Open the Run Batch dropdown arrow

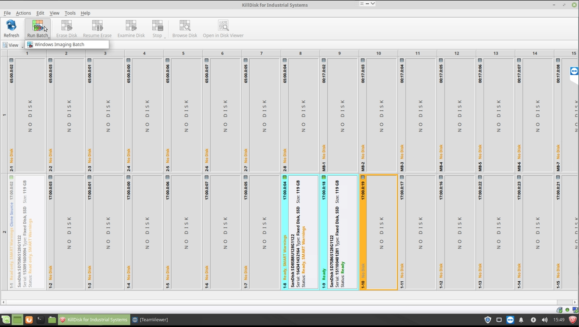point(49,38)
